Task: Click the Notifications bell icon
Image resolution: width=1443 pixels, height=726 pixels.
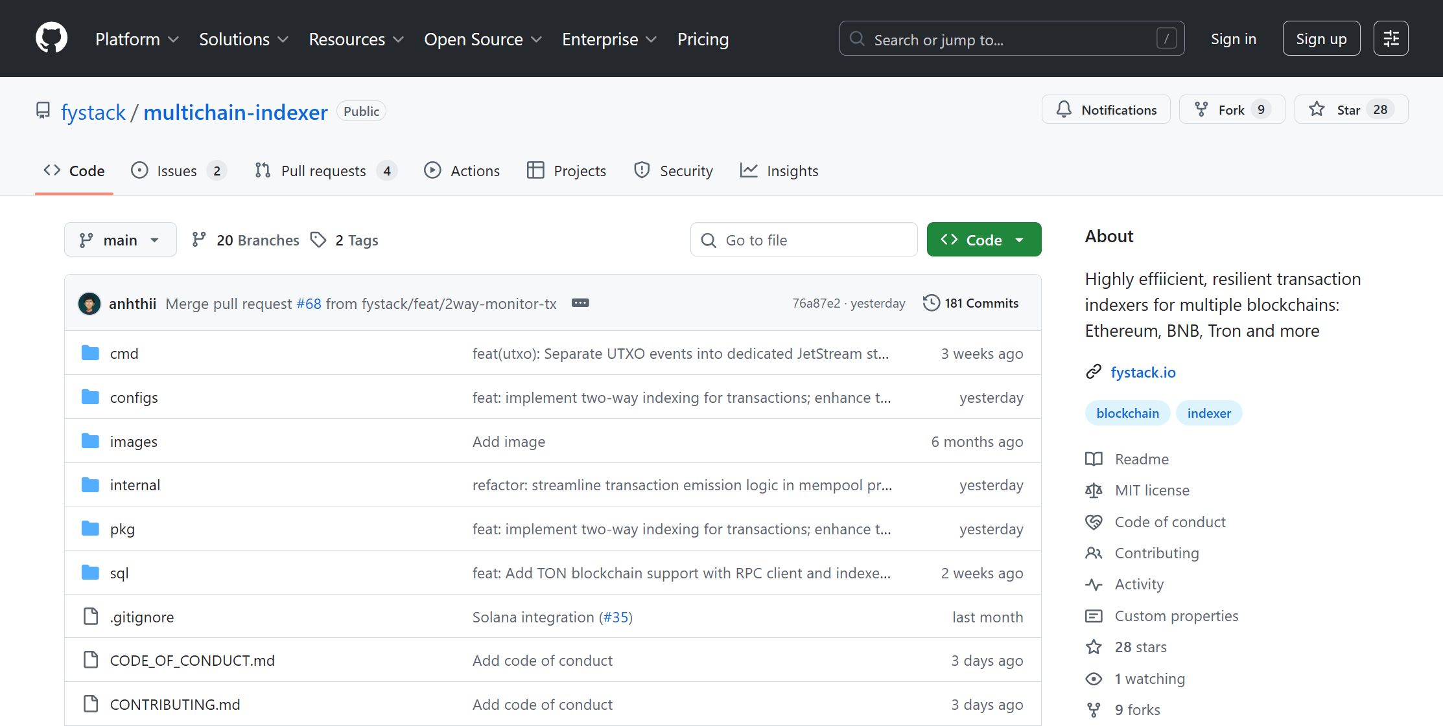Action: click(x=1064, y=109)
